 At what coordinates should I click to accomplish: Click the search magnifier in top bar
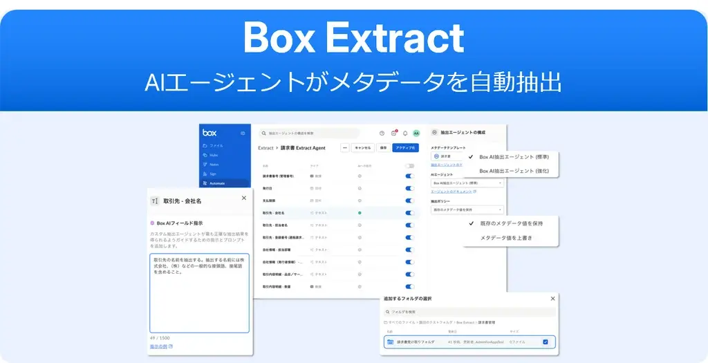pyautogui.click(x=264, y=133)
